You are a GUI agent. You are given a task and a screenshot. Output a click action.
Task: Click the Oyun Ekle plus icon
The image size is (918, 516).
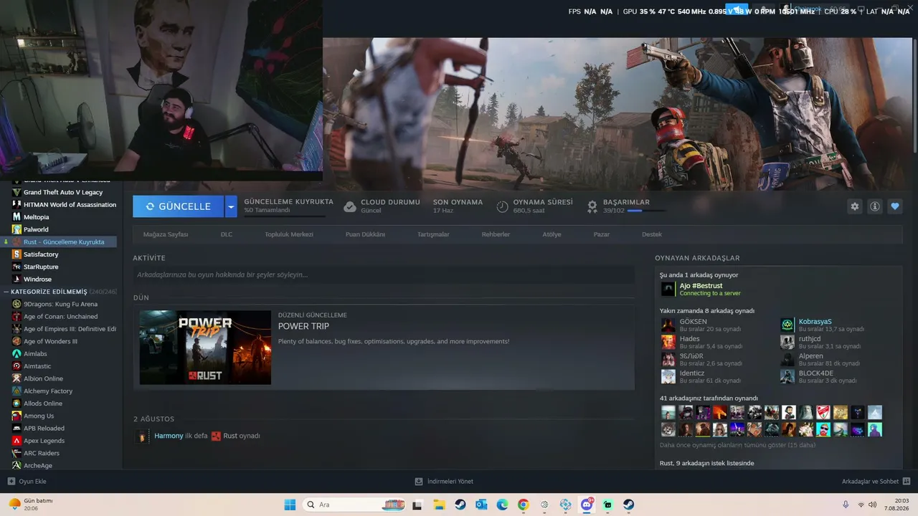(11, 482)
